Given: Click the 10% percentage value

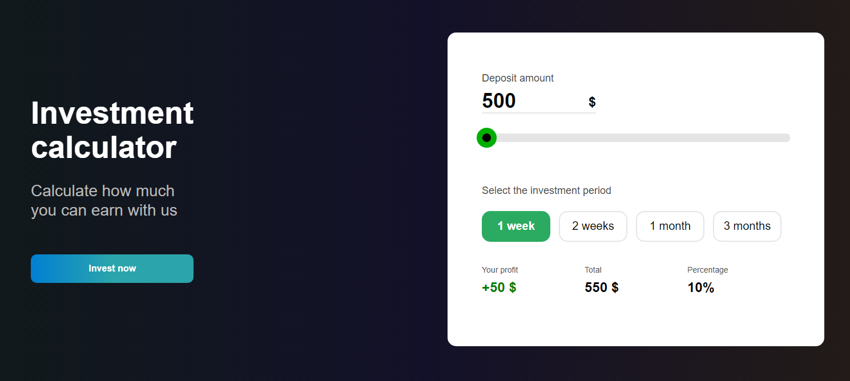Looking at the screenshot, I should click(x=701, y=287).
